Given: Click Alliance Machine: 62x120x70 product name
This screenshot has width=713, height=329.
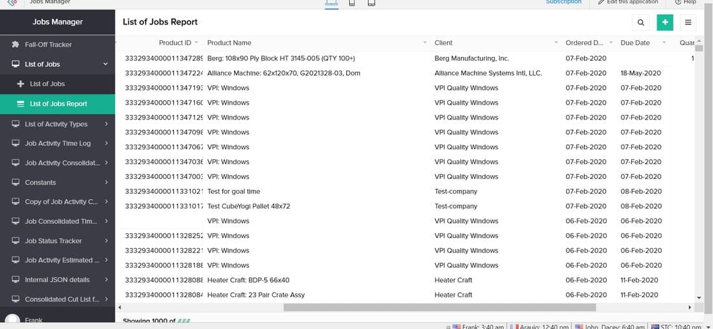Looking at the screenshot, I should click(284, 73).
